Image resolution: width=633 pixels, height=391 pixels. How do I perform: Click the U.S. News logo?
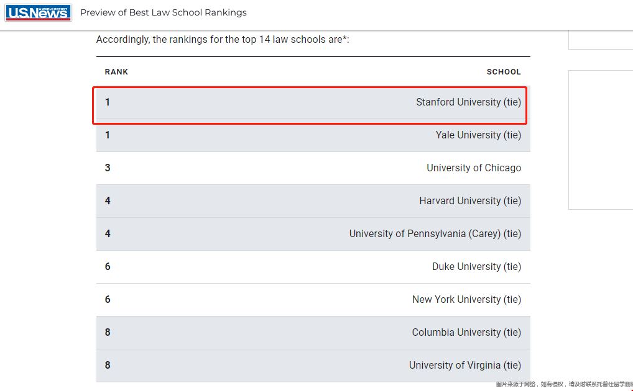pos(39,12)
